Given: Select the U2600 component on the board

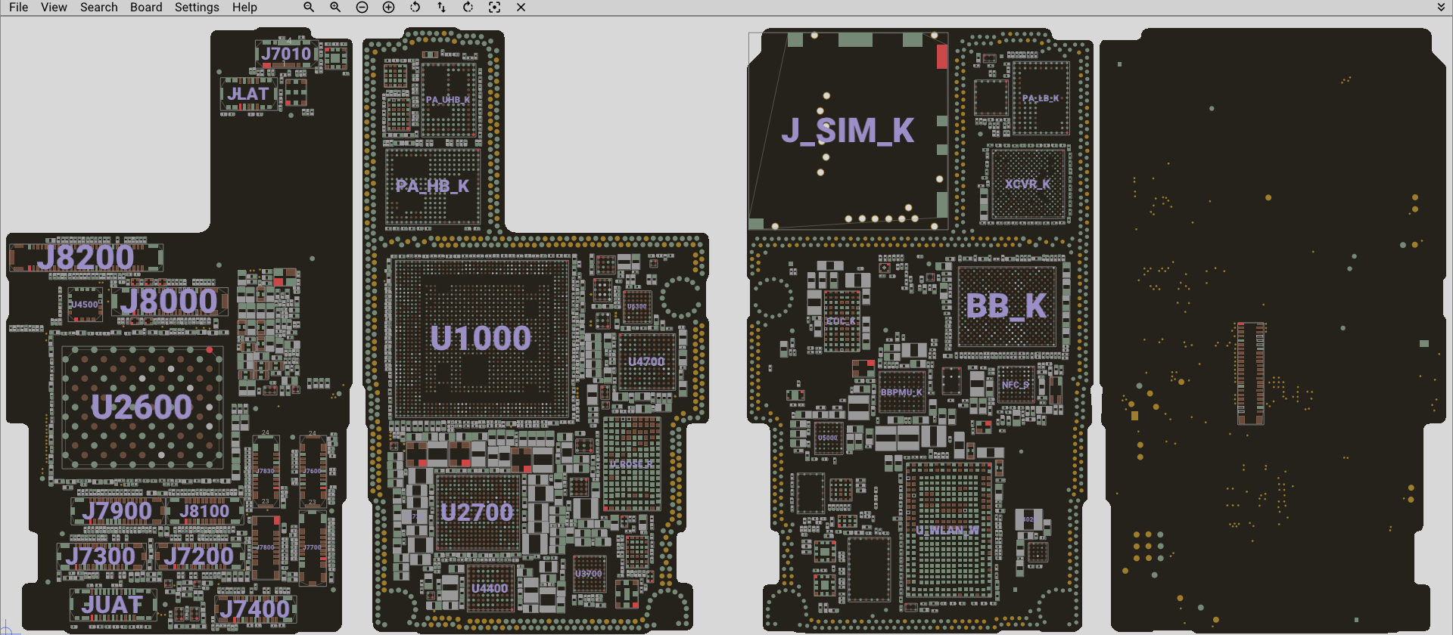Looking at the screenshot, I should pos(142,407).
